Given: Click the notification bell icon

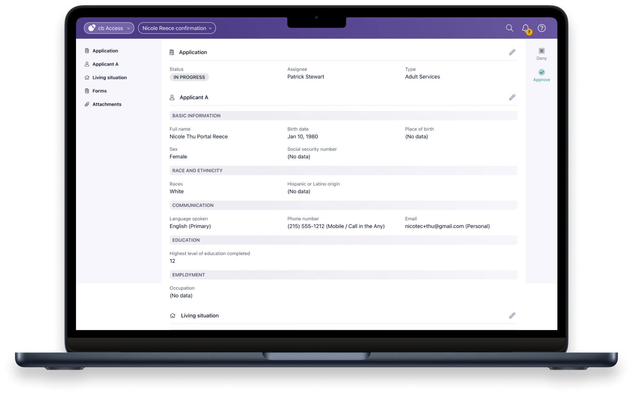Looking at the screenshot, I should point(525,28).
